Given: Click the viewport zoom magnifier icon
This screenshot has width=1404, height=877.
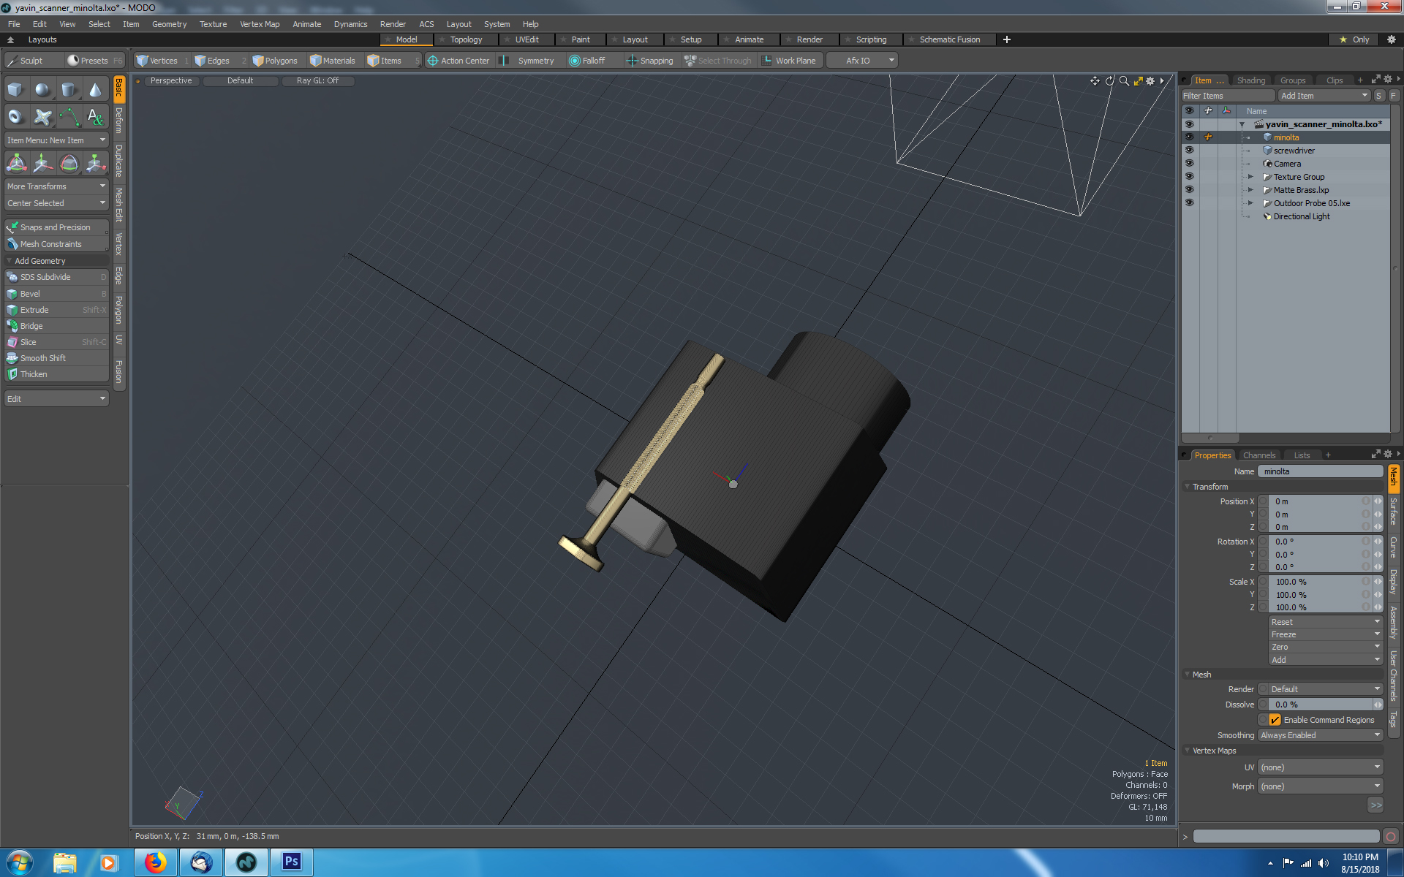Looking at the screenshot, I should [1124, 81].
